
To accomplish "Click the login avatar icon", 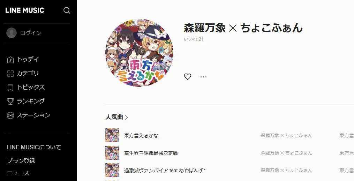I will pos(12,33).
